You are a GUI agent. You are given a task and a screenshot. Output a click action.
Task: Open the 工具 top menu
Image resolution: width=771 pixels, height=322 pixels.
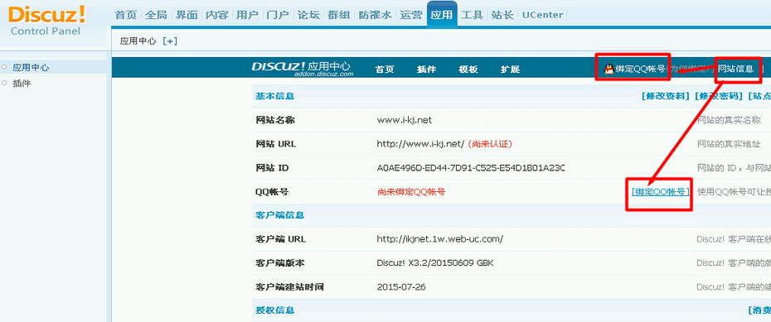[472, 15]
